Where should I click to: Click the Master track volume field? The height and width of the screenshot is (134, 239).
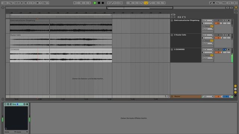tap(218, 96)
